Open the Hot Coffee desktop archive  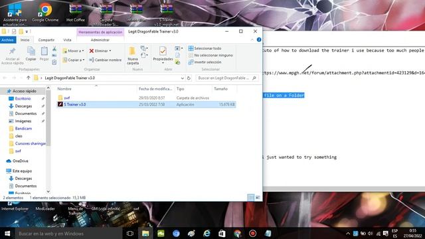pyautogui.click(x=75, y=13)
